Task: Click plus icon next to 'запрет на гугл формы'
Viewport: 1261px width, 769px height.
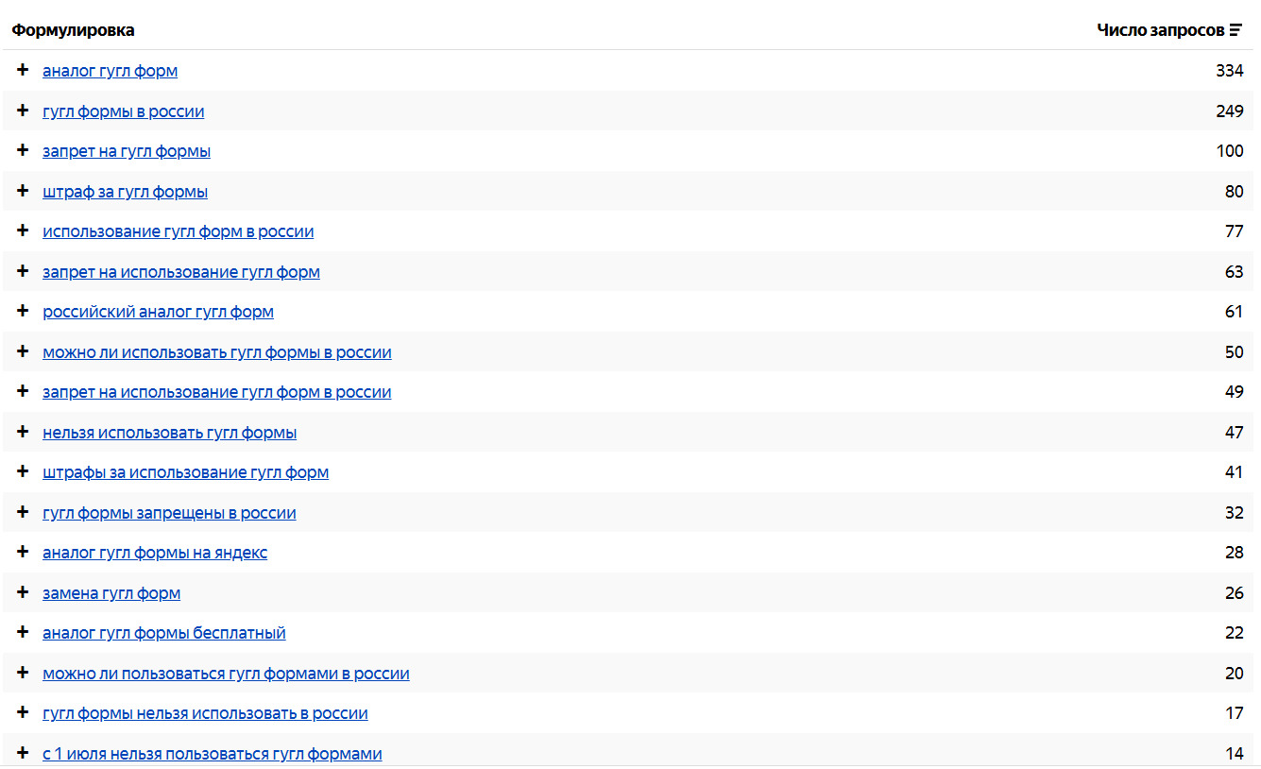Action: (23, 150)
